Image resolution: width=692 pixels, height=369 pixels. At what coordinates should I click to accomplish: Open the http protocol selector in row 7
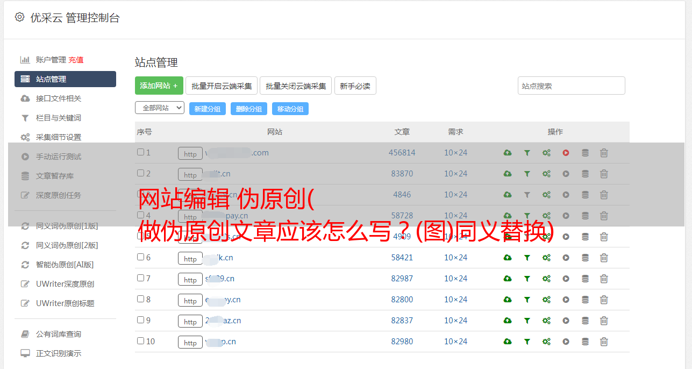click(190, 279)
